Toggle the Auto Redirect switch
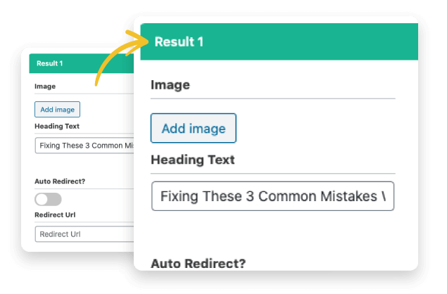The height and width of the screenshot is (294, 447). point(48,199)
